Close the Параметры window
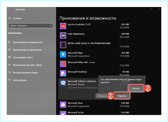 (159, 9)
